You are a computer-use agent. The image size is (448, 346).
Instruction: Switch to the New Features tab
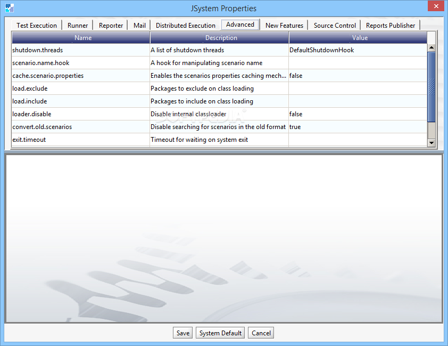284,26
